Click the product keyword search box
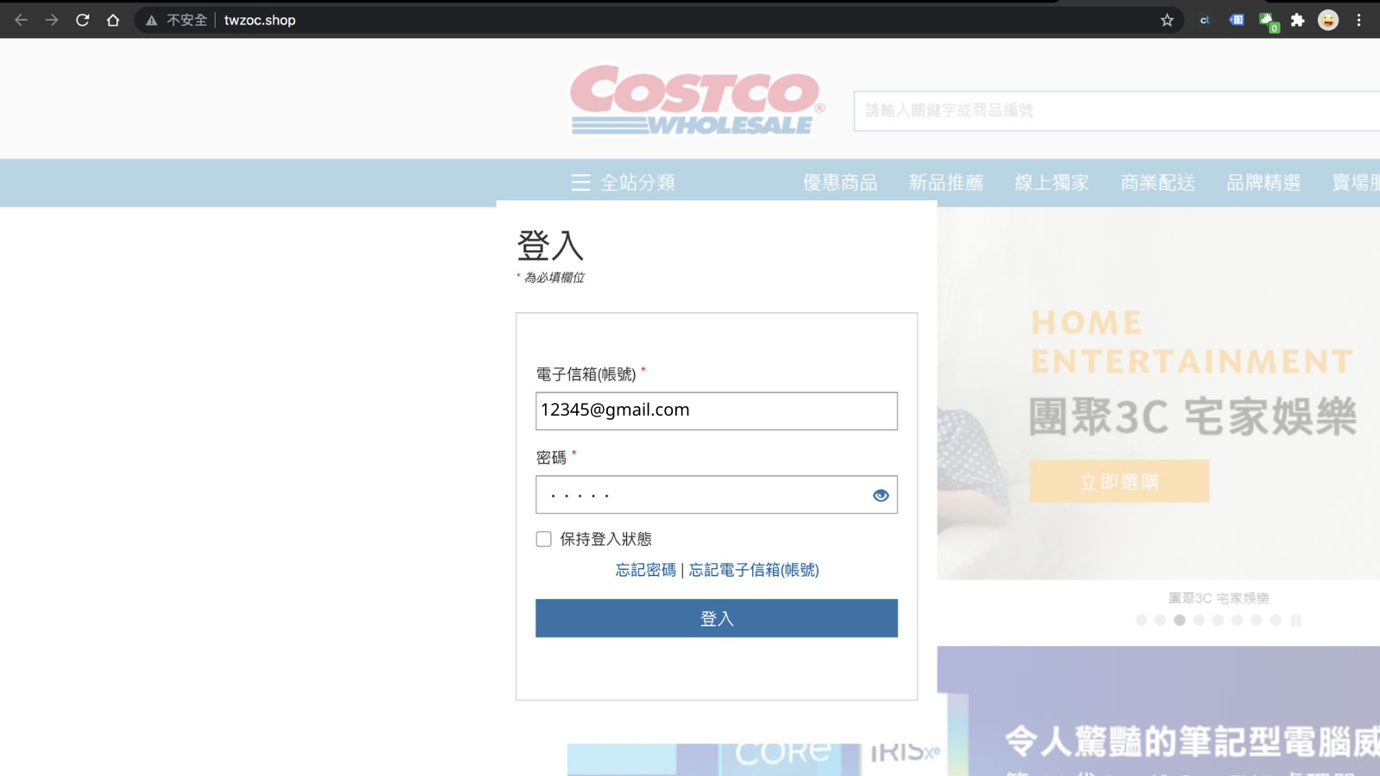The width and height of the screenshot is (1380, 776). coord(1117,110)
